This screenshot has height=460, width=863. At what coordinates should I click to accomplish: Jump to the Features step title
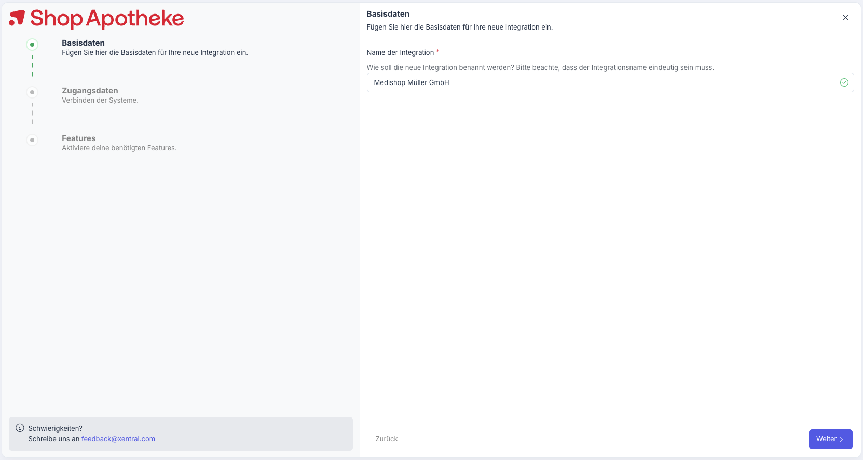[78, 138]
